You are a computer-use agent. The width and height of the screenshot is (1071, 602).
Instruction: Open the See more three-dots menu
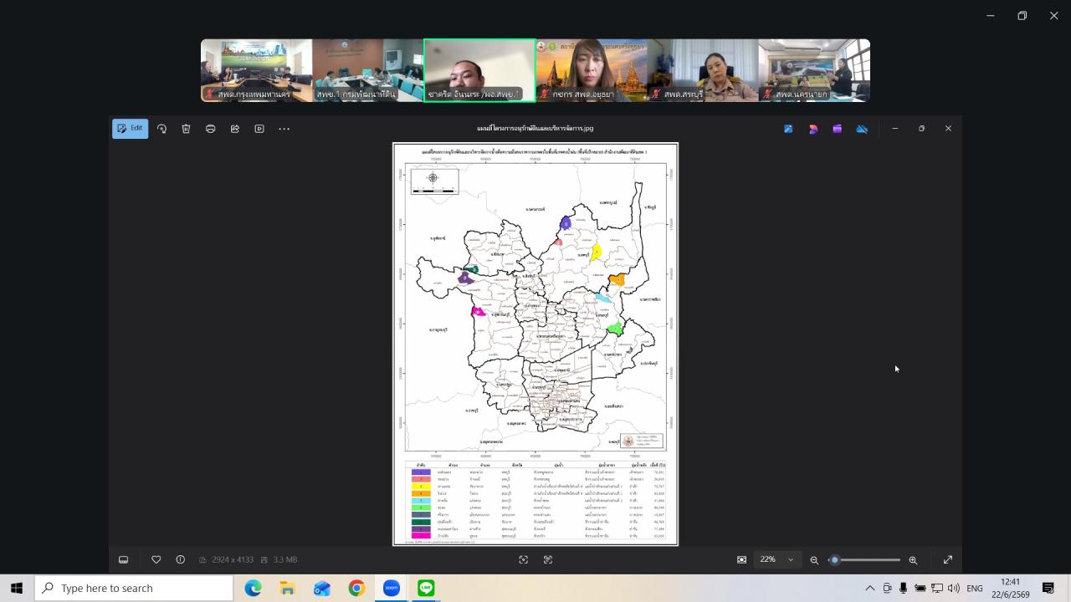tap(284, 129)
